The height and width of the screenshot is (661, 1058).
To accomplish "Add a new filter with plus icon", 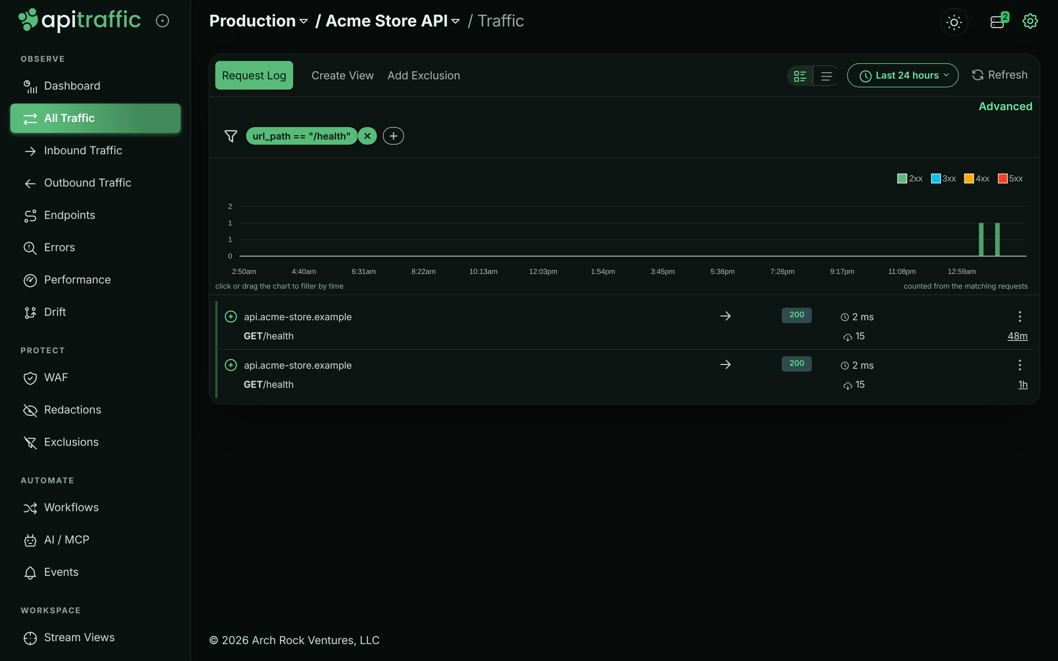I will [x=393, y=136].
